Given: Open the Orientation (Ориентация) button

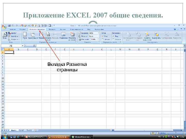Looking at the screenshot, I should click(x=33, y=36).
